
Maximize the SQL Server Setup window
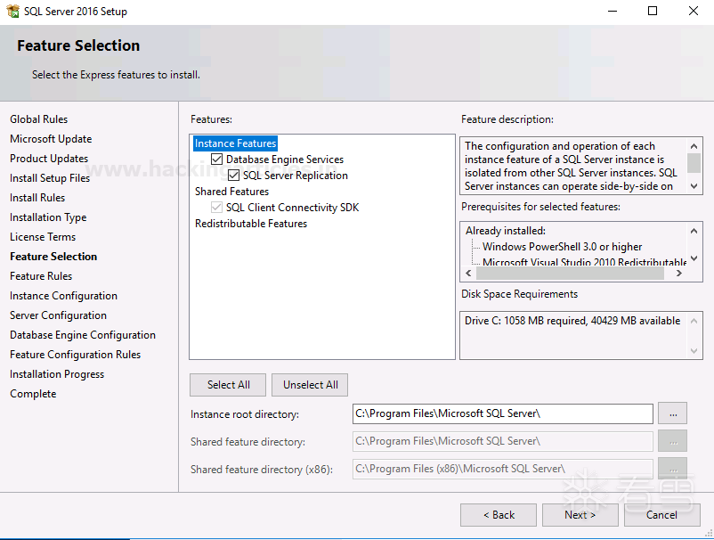pos(653,11)
